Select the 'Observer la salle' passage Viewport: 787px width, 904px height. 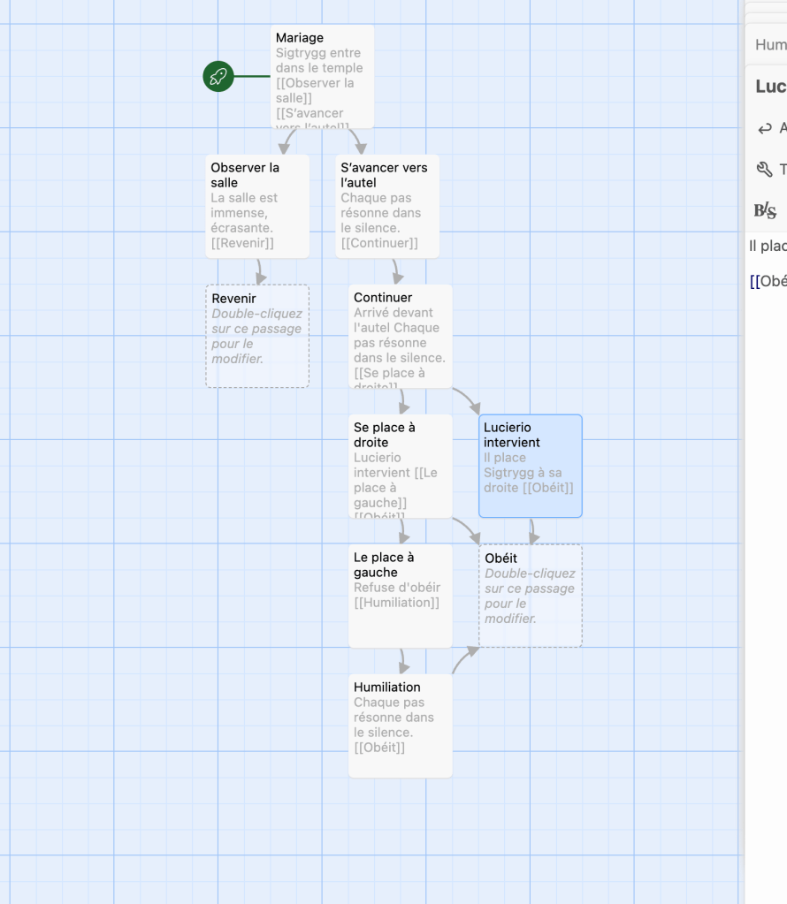[x=257, y=206]
